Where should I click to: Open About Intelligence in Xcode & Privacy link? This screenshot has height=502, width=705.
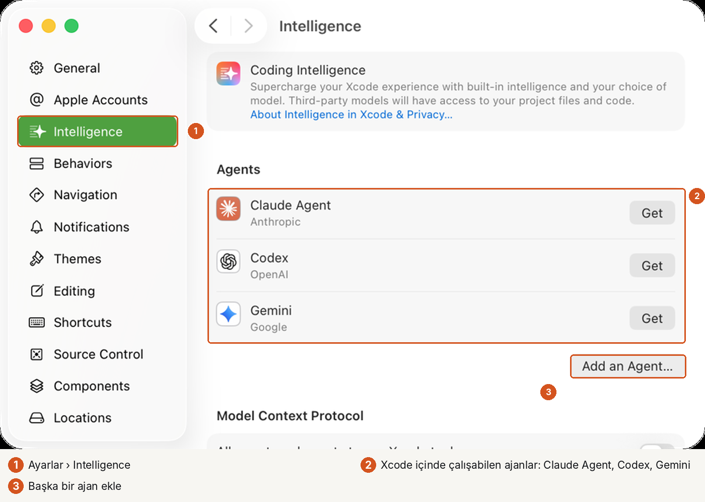(x=351, y=115)
